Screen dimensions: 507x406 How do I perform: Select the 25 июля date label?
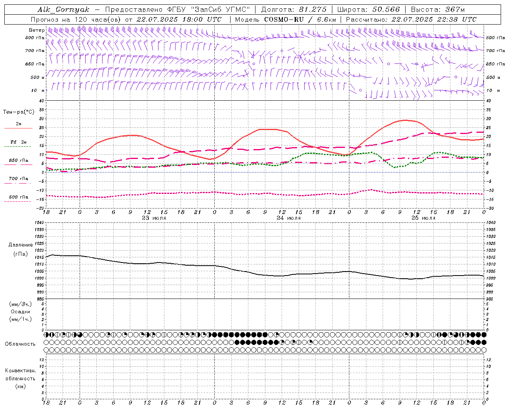423,218
